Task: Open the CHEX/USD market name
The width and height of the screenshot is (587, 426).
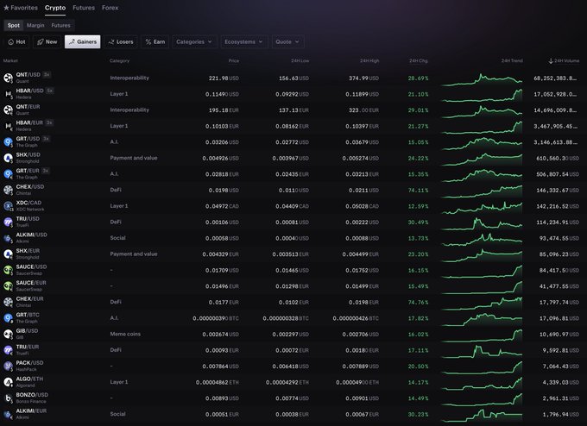Action: [x=30, y=186]
